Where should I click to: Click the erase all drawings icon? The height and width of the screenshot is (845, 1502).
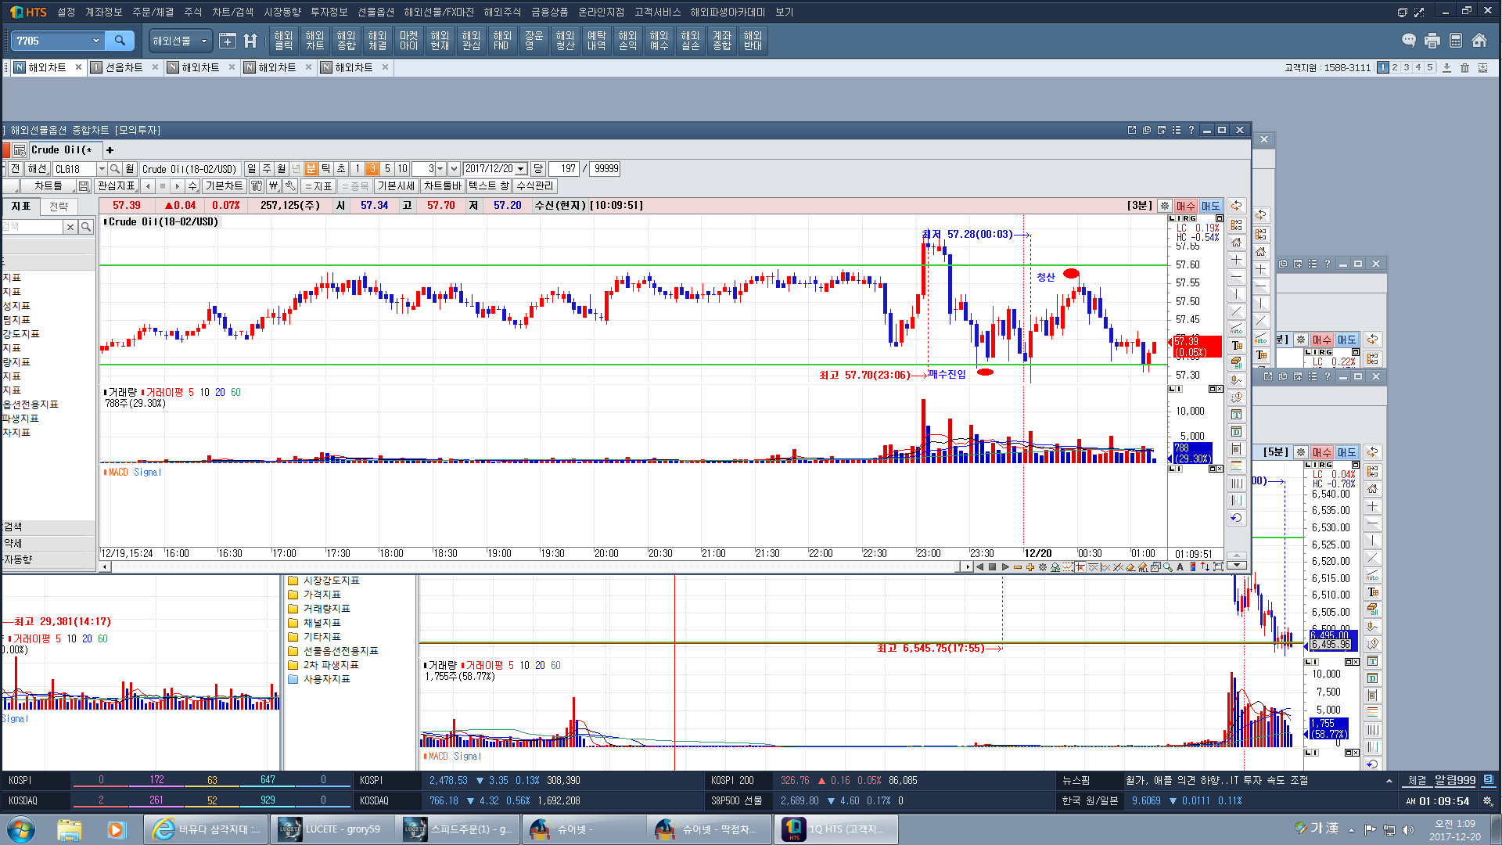pos(1236,363)
